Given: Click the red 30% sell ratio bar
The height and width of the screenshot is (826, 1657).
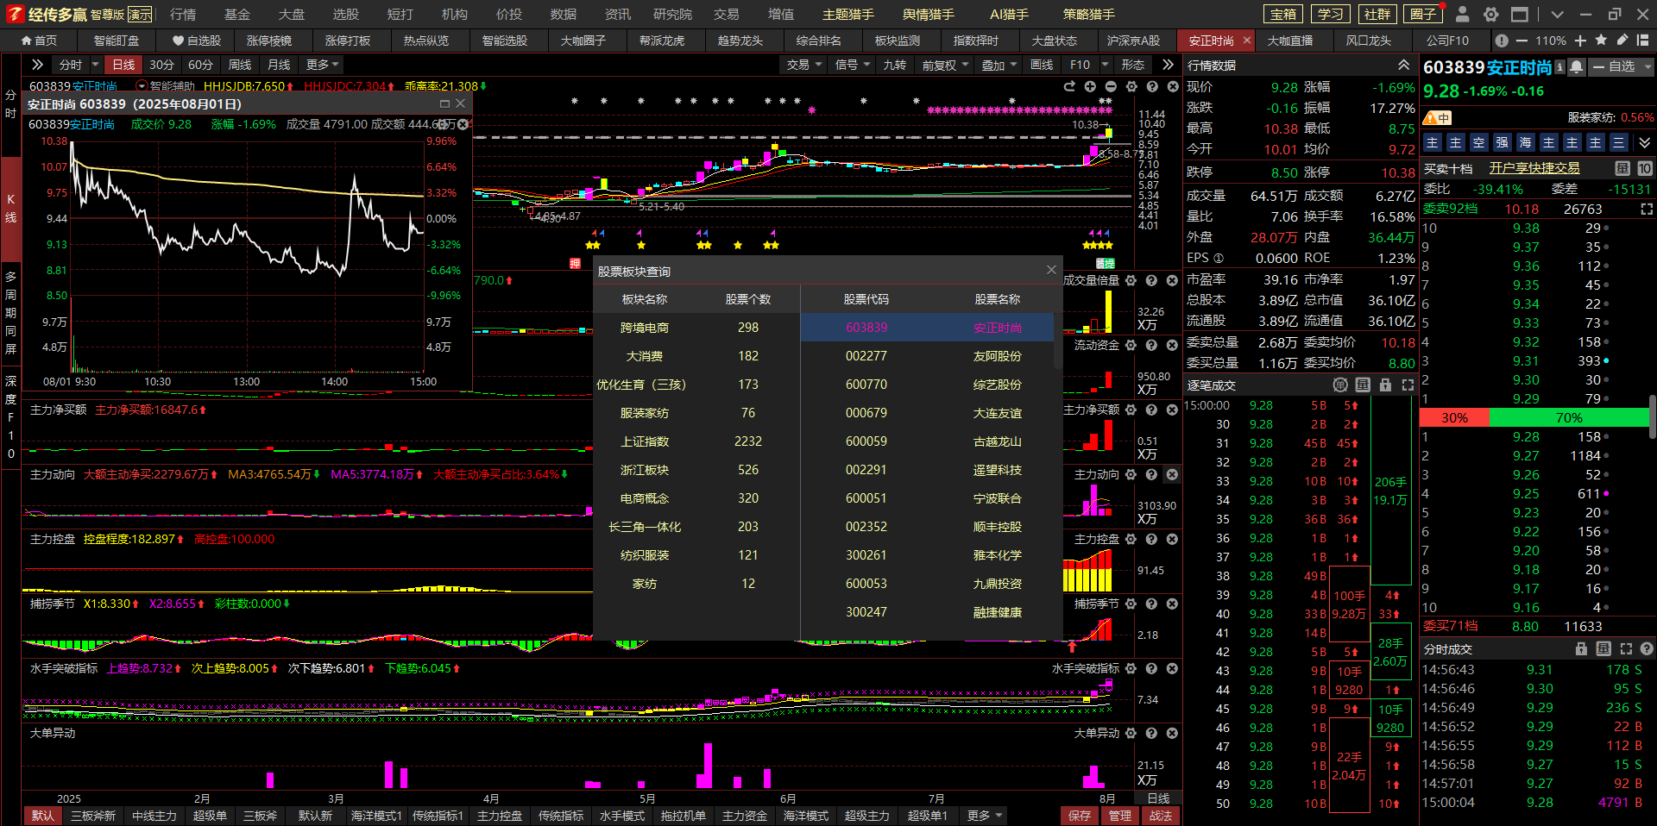Looking at the screenshot, I should coord(1454,418).
